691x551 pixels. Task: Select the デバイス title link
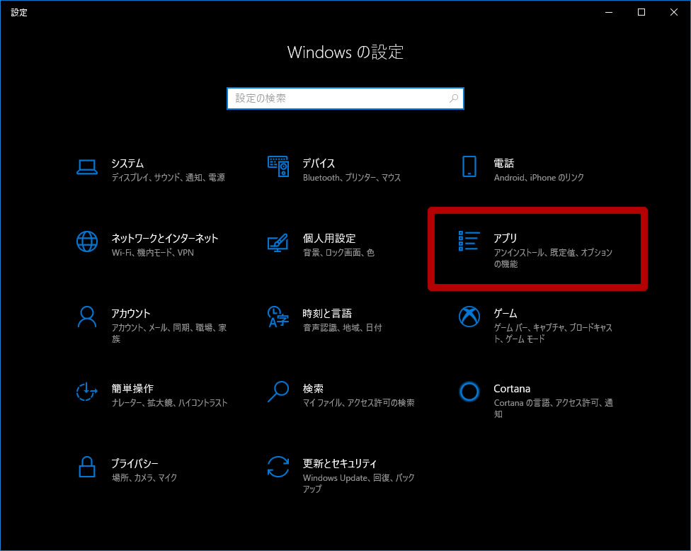319,163
